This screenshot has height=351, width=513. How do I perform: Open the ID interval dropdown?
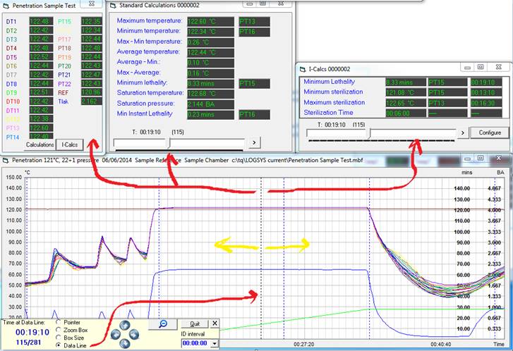click(215, 343)
